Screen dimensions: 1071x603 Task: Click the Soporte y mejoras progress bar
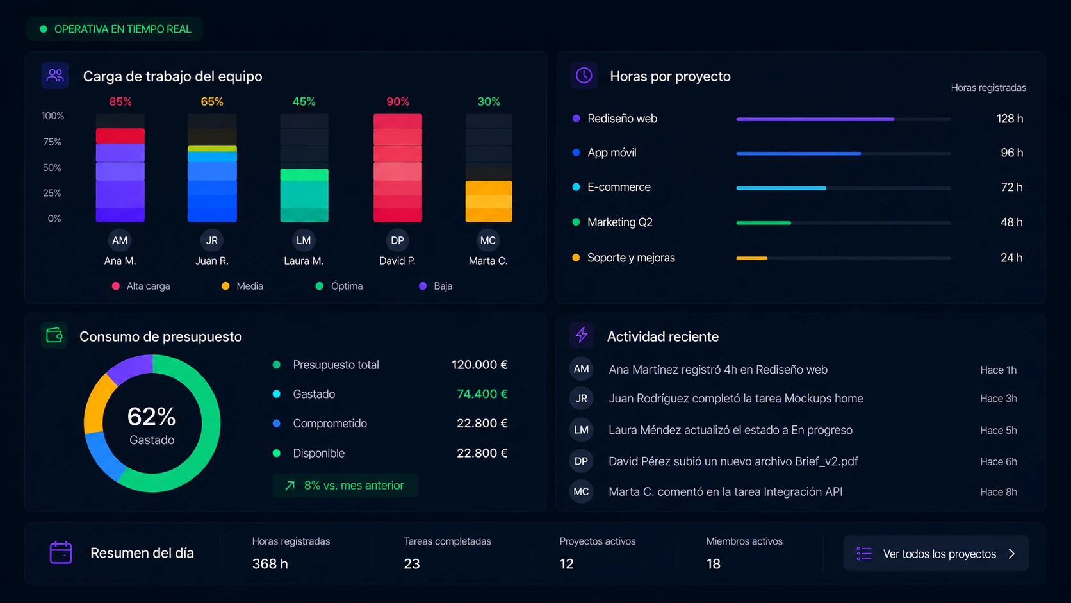click(843, 258)
